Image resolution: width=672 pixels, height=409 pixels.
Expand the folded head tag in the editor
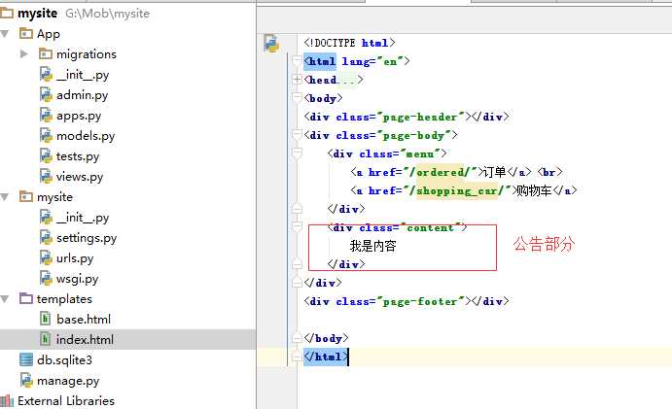tap(297, 80)
